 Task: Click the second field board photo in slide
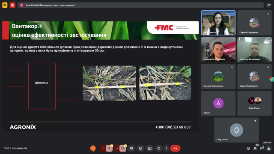165,83
